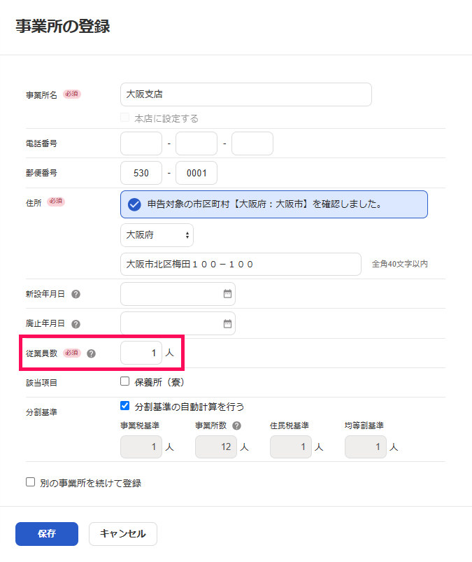This screenshot has width=472, height=562.
Task: Click the 必須 badge beside 事業所名
Action: pyautogui.click(x=72, y=94)
